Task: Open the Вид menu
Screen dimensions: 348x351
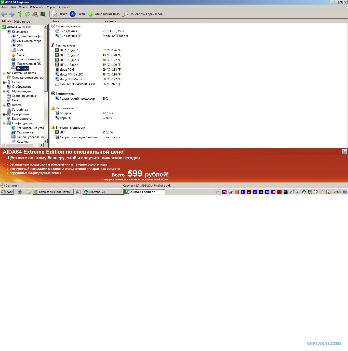Action: pyautogui.click(x=13, y=7)
